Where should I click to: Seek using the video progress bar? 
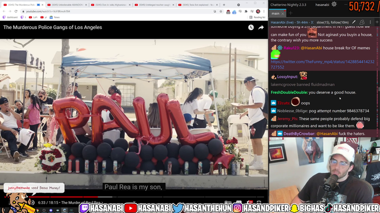point(134,197)
